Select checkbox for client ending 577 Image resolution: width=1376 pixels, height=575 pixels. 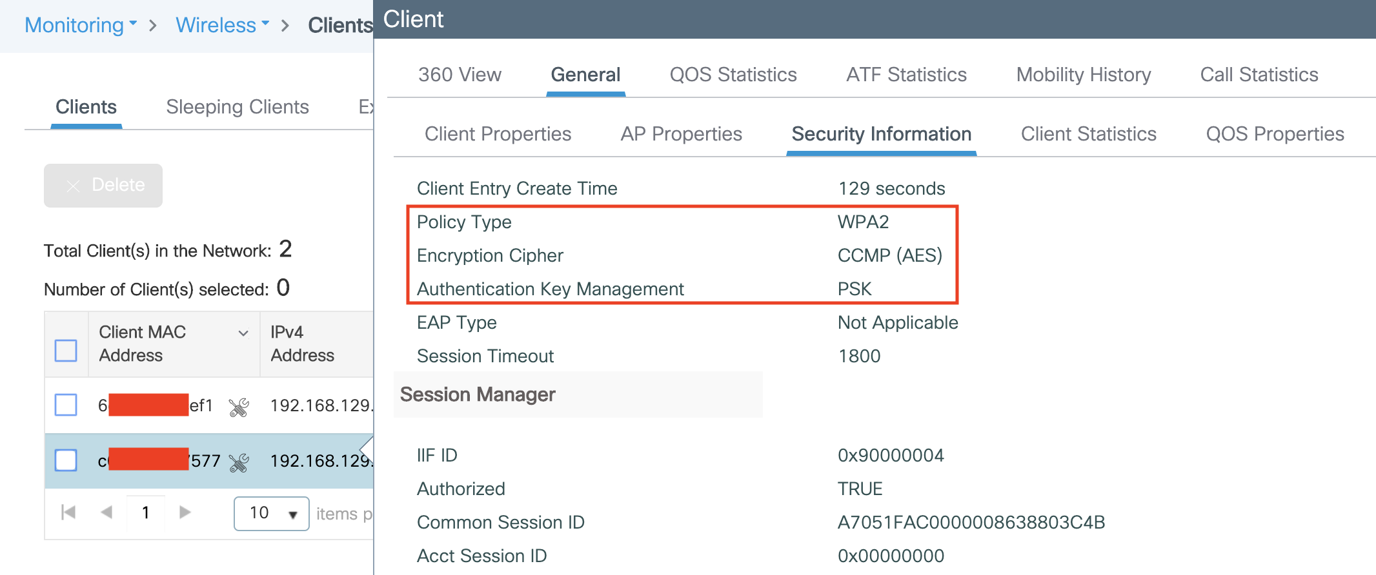(x=66, y=461)
